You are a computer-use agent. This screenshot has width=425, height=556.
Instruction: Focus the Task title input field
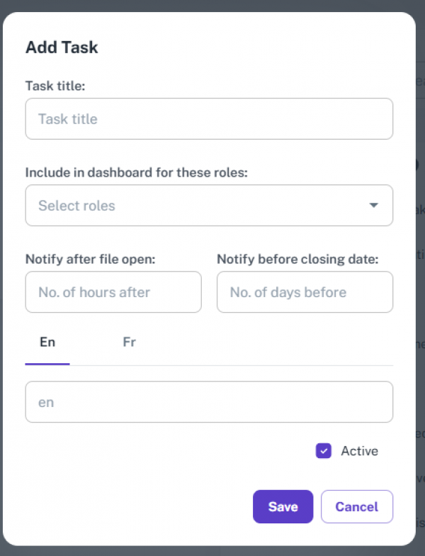click(209, 118)
